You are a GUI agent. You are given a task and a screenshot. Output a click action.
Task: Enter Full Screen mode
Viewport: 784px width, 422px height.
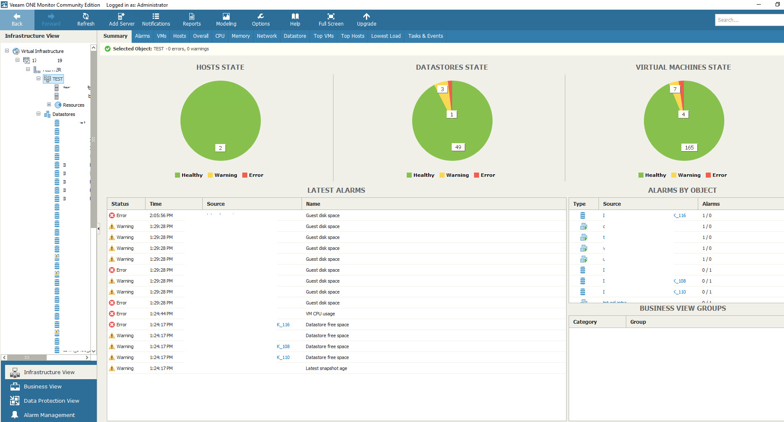[331, 19]
